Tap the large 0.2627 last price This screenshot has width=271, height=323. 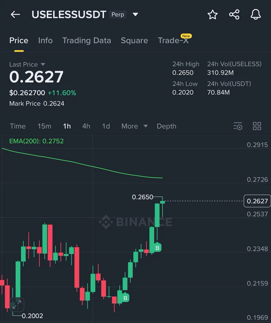pyautogui.click(x=36, y=77)
